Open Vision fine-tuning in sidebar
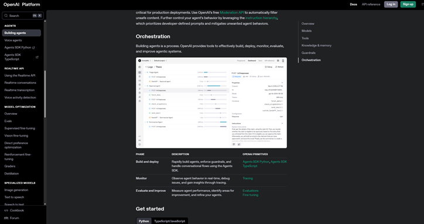The image size is (424, 224). [16, 136]
